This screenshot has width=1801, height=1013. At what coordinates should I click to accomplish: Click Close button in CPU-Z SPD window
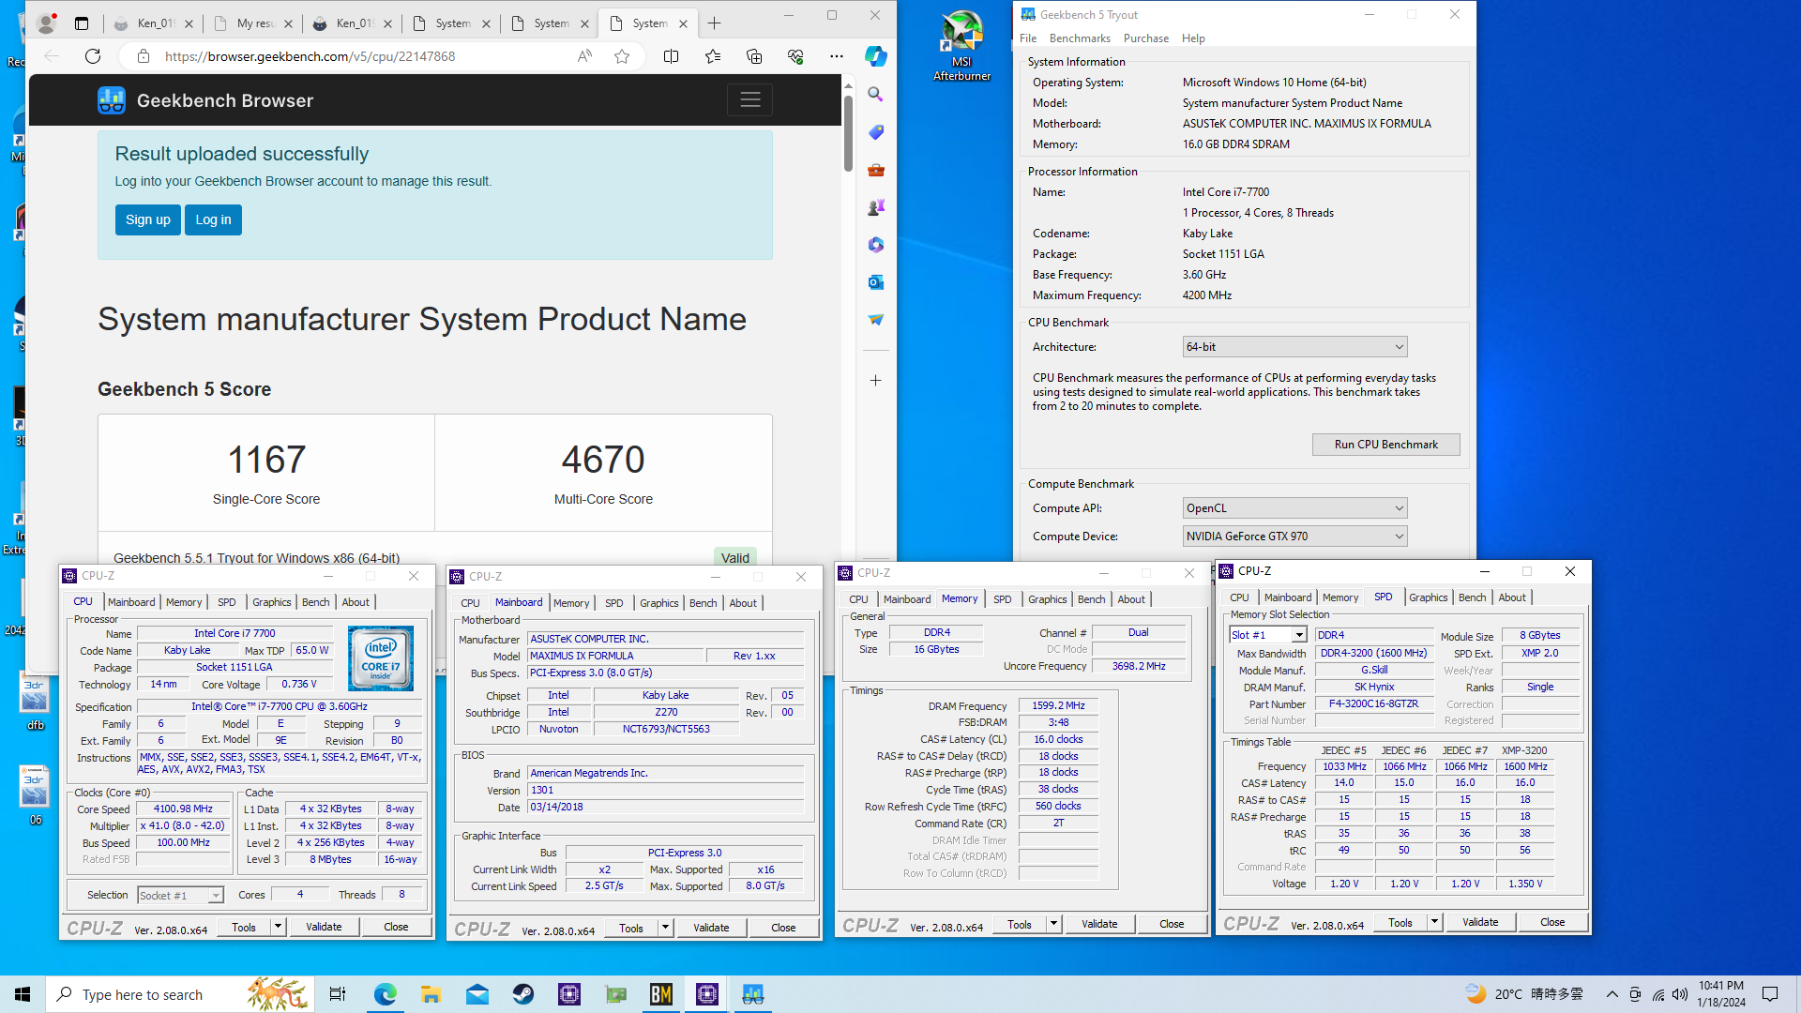pos(1552,922)
